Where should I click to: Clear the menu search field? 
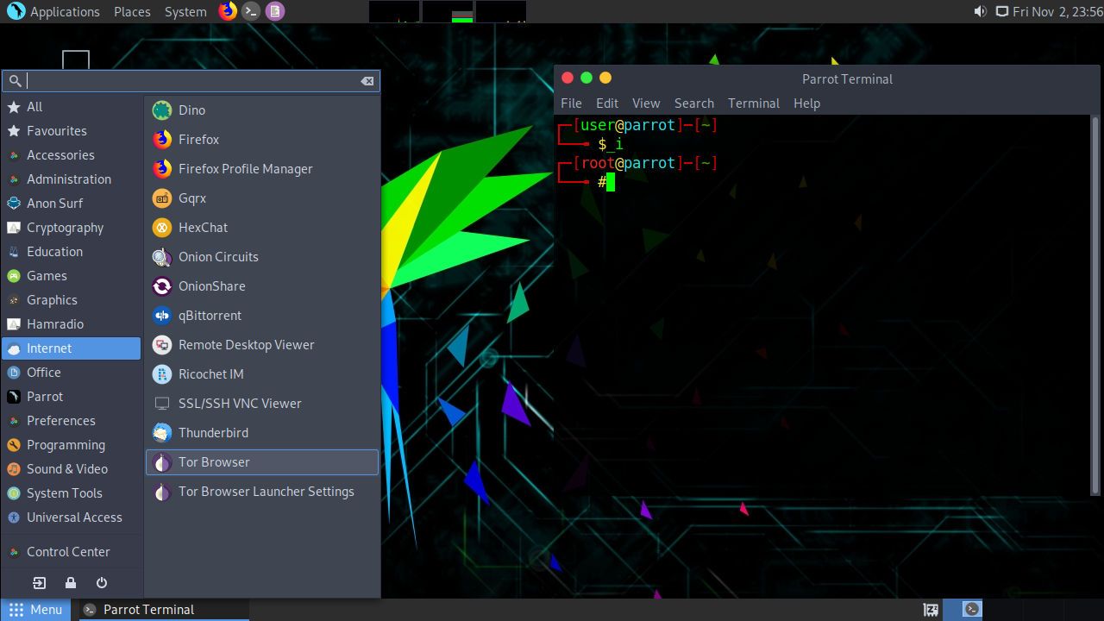pos(367,80)
